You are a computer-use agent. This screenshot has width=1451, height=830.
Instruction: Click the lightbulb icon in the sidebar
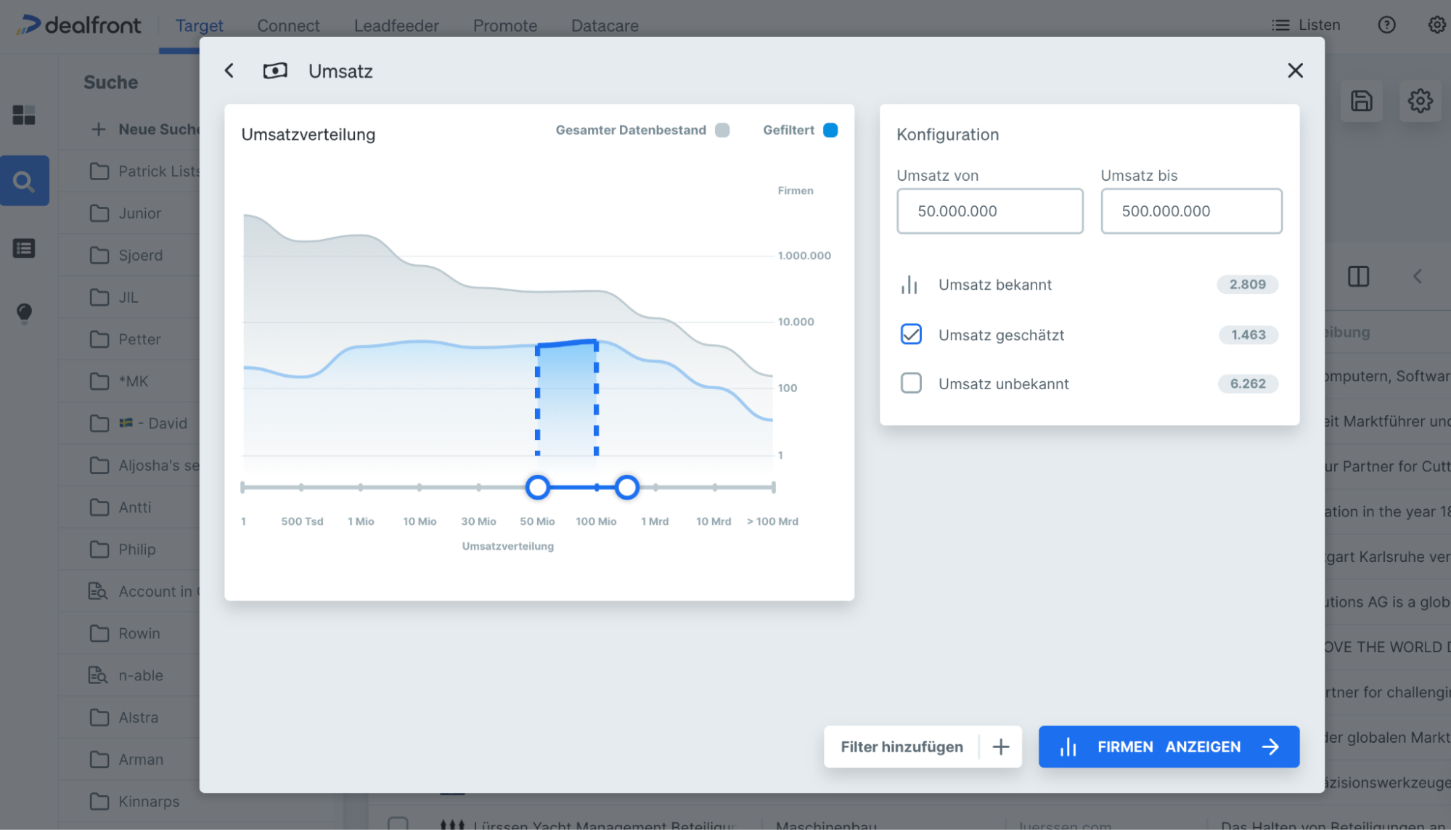pos(24,312)
